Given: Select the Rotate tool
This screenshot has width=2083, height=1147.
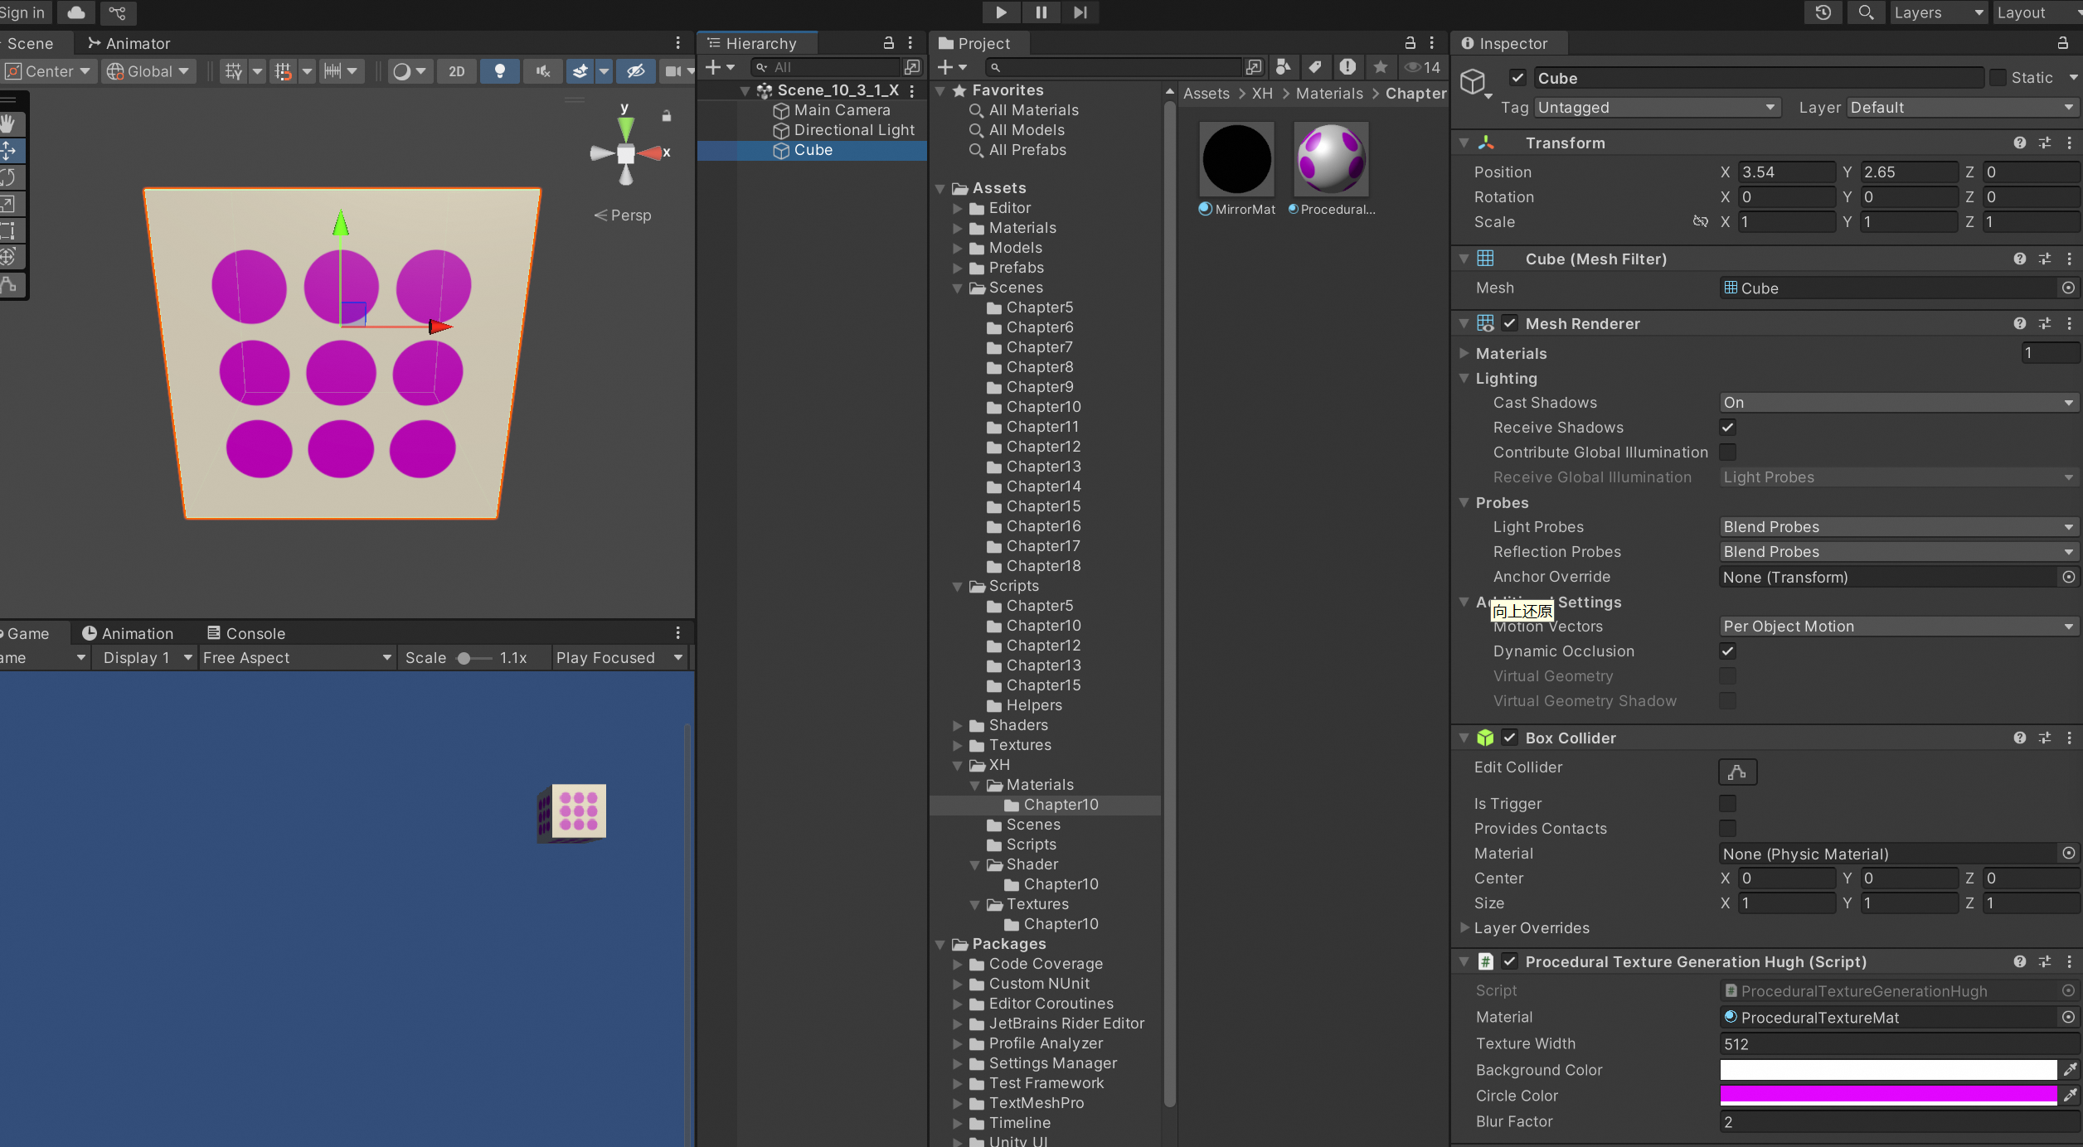Looking at the screenshot, I should click(x=8, y=177).
